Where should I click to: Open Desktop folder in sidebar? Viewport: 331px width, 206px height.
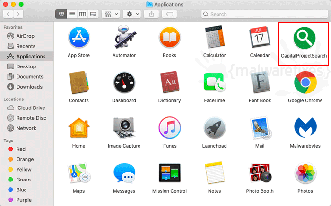pyautogui.click(x=27, y=66)
